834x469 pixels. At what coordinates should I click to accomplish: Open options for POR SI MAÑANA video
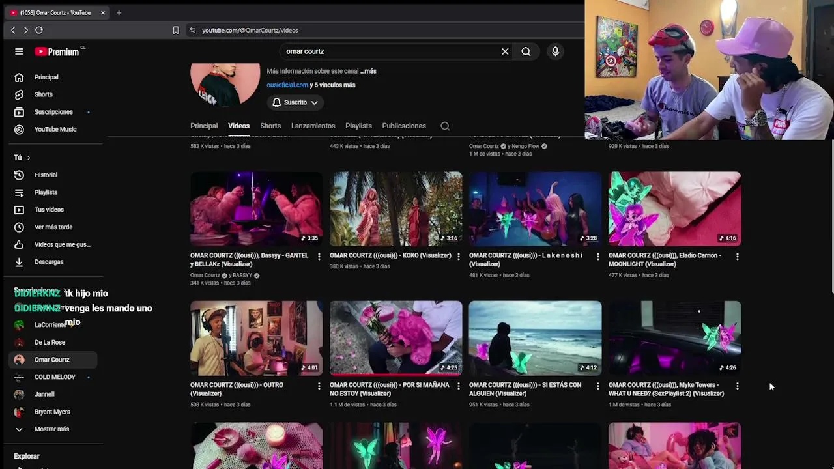click(x=458, y=386)
